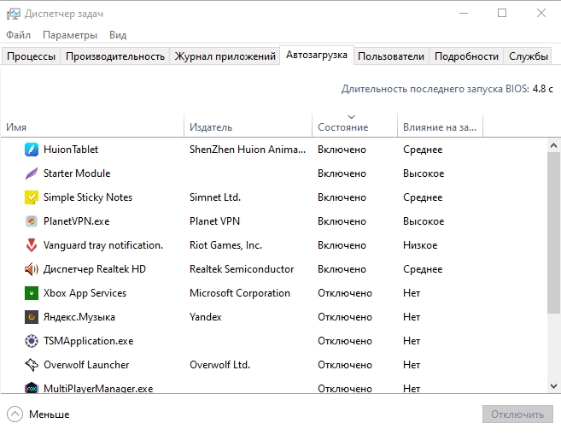
Task: Select the Starter Module feather icon
Action: click(x=32, y=173)
